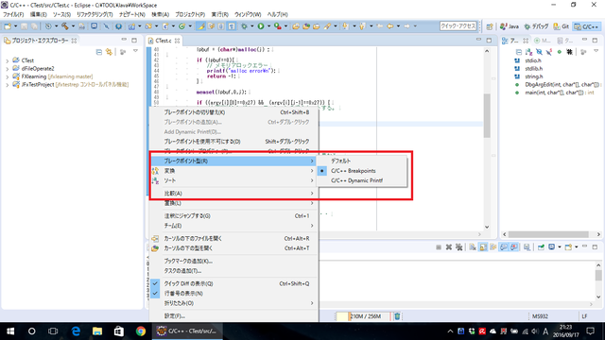Toggle Mark Occurrences highlighter in toolbar
The height and width of the screenshot is (340, 605).
pyautogui.click(x=200, y=26)
